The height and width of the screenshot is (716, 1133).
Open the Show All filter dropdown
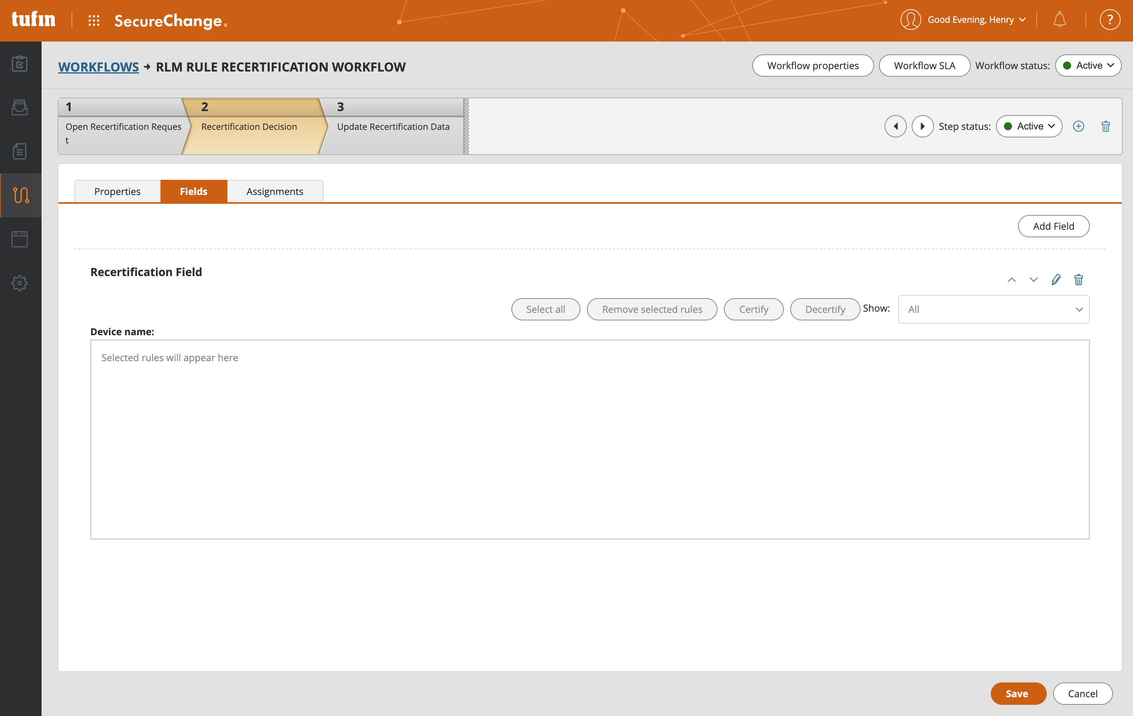tap(993, 309)
